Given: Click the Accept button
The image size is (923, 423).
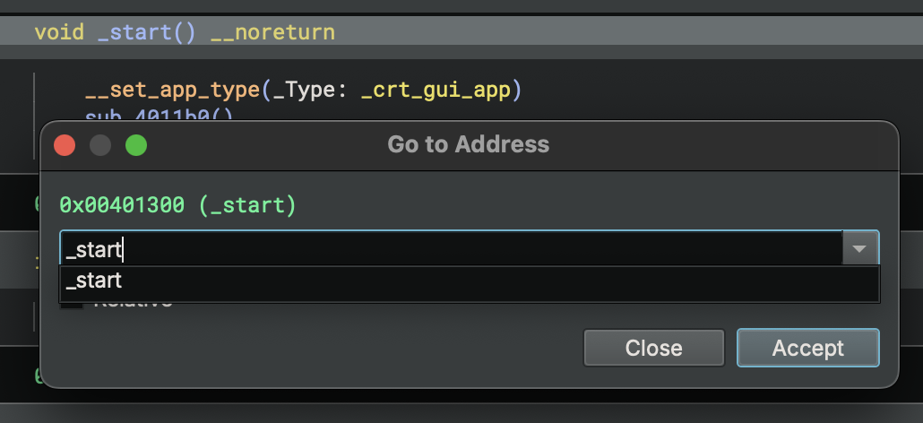Looking at the screenshot, I should click(x=807, y=348).
